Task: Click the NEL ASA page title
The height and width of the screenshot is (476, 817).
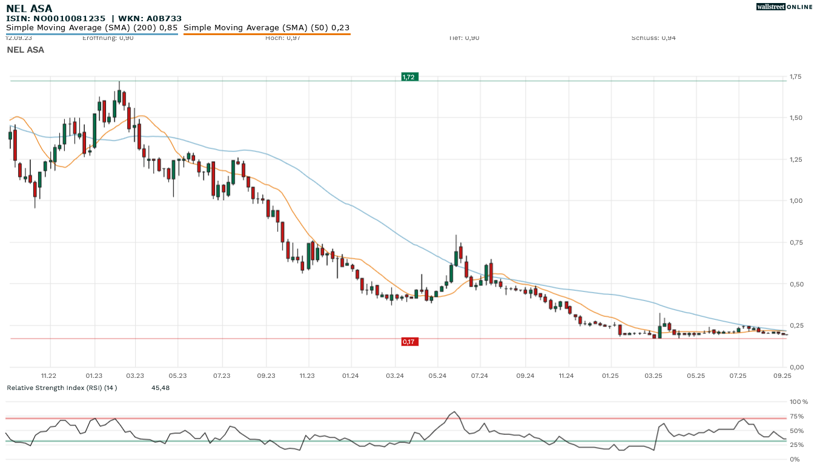Action: coord(29,8)
